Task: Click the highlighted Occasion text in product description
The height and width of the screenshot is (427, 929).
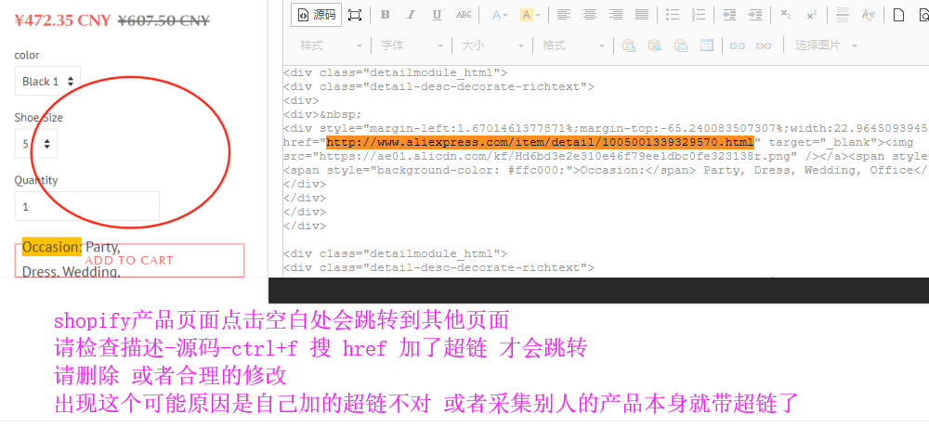Action: point(52,246)
